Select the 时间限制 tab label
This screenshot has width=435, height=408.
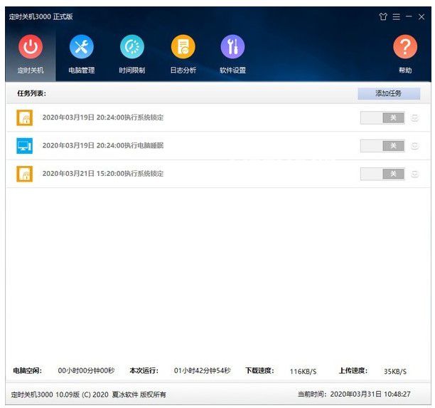coord(132,70)
